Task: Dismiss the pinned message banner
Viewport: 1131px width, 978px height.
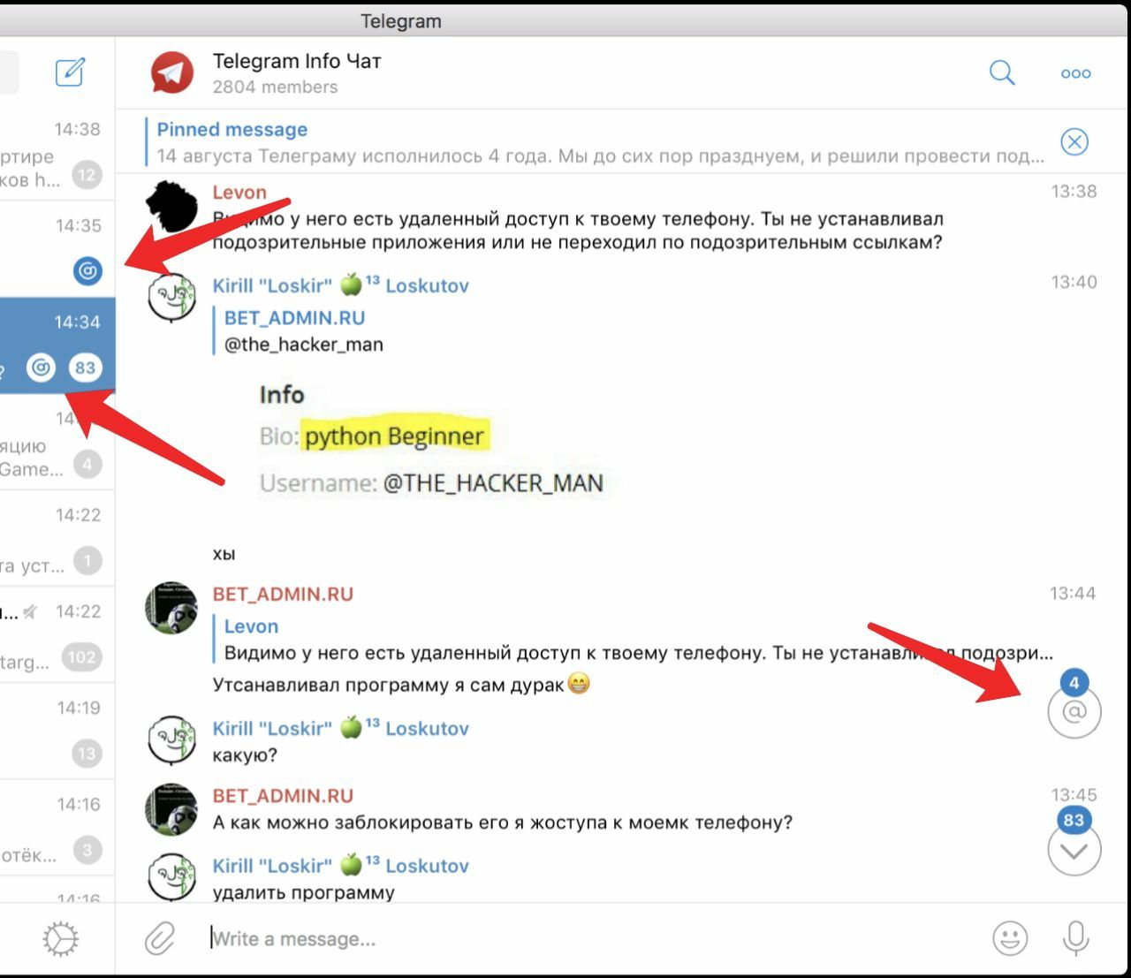Action: click(x=1074, y=141)
